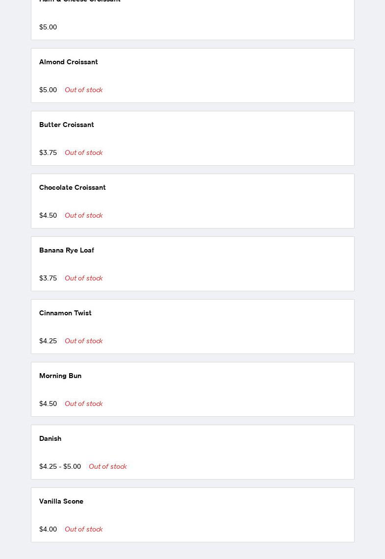Click Butter Croissant's Out of stock label

coord(83,152)
